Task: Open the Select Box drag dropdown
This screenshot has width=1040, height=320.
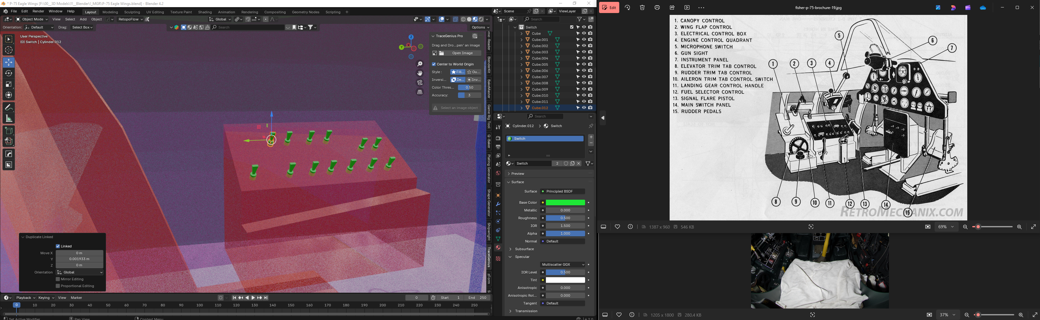Action: [x=82, y=27]
